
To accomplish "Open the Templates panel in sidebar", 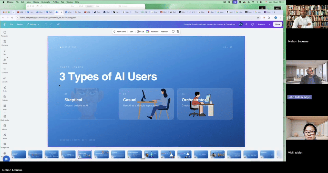I will 5,34.
